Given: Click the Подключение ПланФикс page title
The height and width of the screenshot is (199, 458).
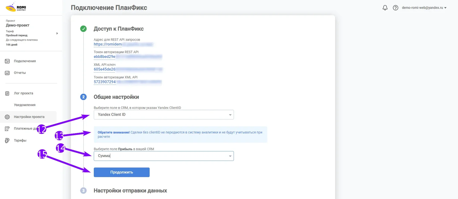Looking at the screenshot, I should point(109,8).
